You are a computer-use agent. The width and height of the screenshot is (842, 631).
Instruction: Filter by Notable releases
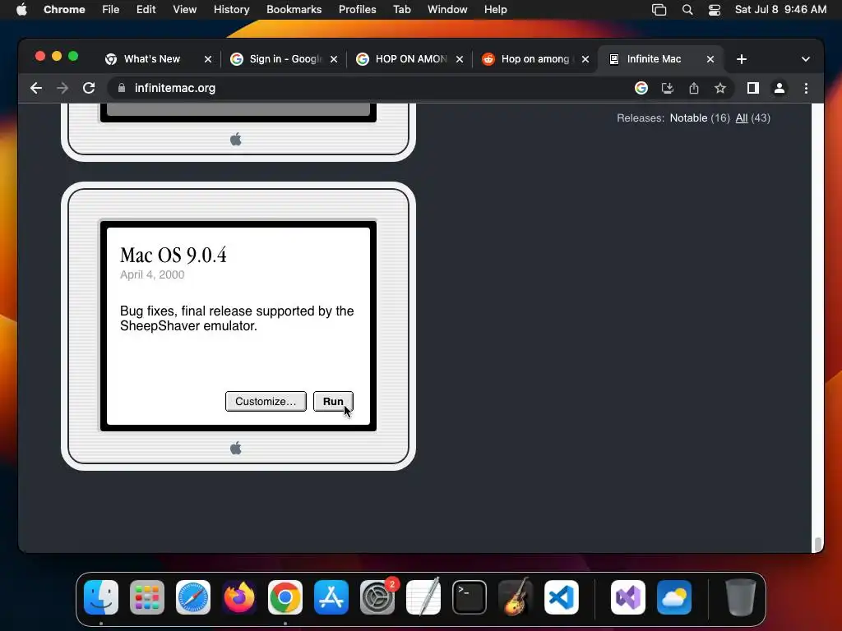[x=688, y=118]
